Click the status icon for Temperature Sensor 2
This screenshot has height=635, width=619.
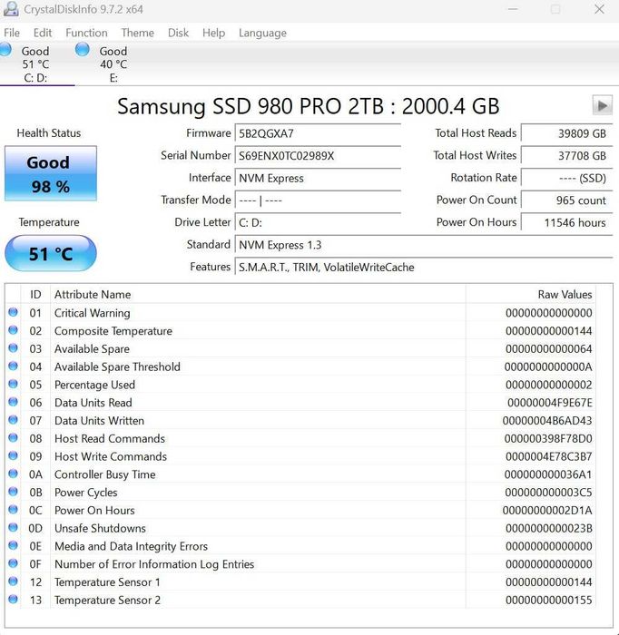(x=13, y=599)
